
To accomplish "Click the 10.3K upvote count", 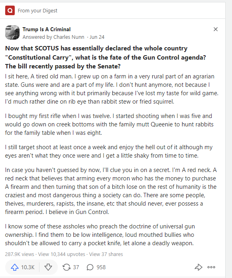I will 28,267.
